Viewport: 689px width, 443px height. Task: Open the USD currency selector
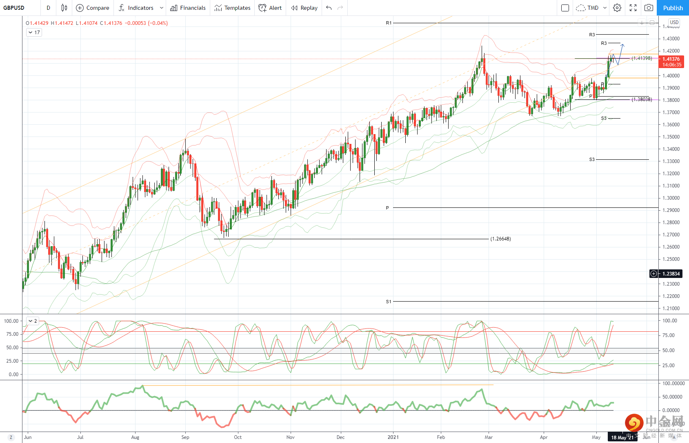(x=674, y=22)
